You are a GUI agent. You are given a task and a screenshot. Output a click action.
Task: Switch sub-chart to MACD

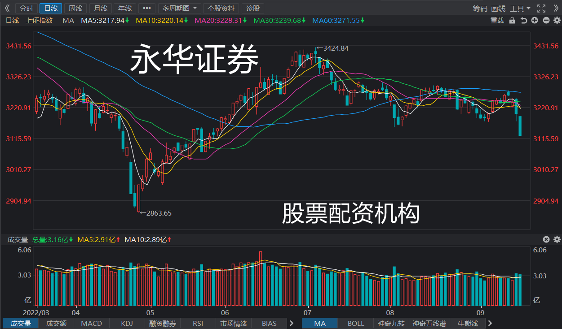(x=92, y=323)
